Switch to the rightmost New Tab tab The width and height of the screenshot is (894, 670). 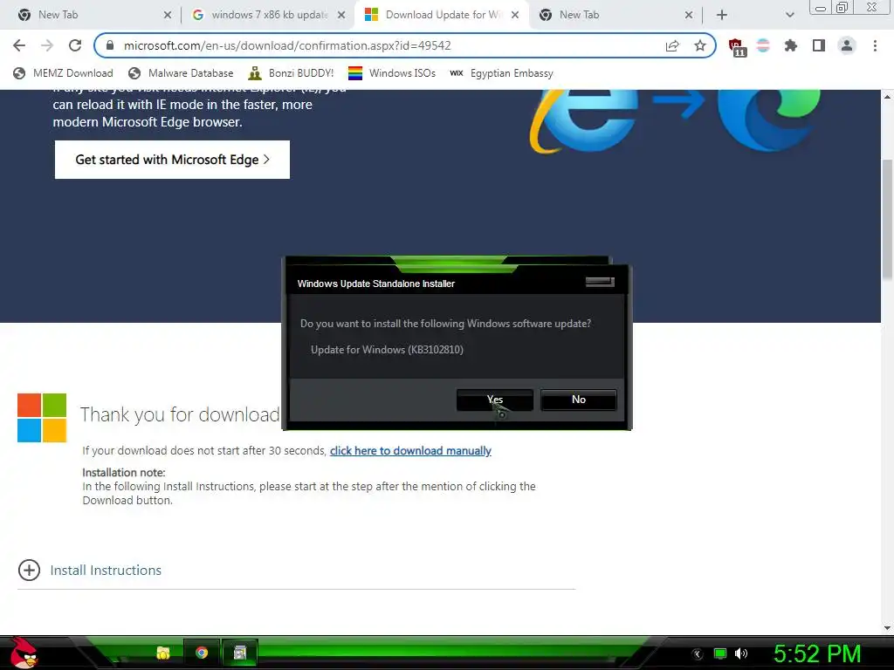pos(615,15)
